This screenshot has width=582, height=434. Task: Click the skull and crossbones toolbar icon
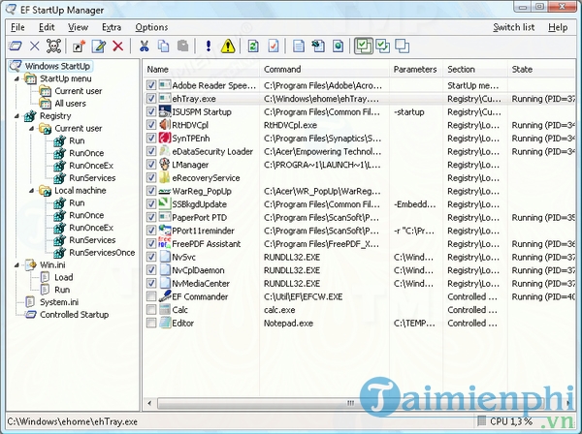(x=53, y=46)
